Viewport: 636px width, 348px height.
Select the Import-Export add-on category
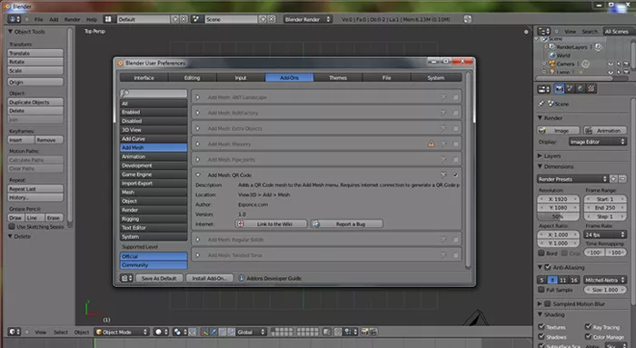154,184
